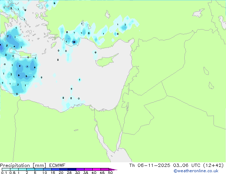The height and width of the screenshot is (174, 226).
Task: Click the "50" legend scale label
Action: 110,173
